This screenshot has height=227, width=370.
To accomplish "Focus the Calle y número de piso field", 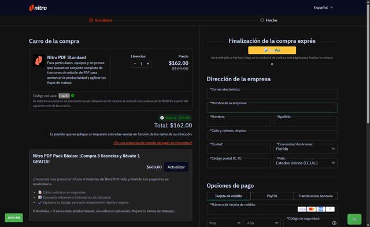I will 272,136.
